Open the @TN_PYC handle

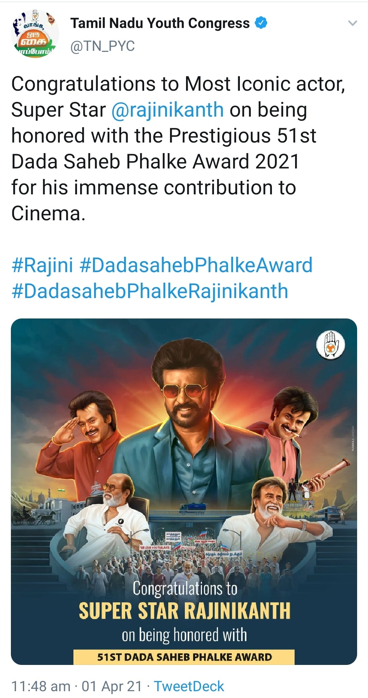103,46
